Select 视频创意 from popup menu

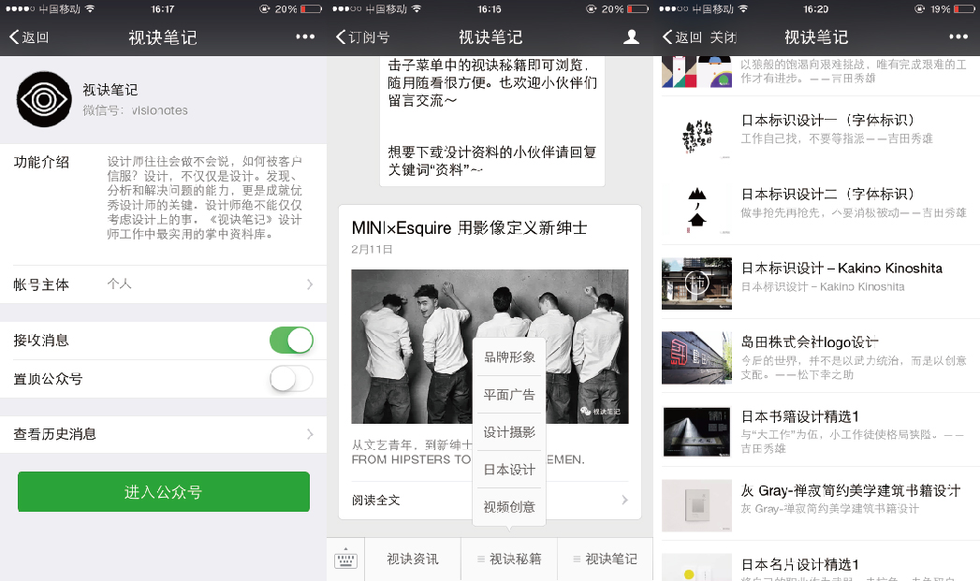pos(509,507)
